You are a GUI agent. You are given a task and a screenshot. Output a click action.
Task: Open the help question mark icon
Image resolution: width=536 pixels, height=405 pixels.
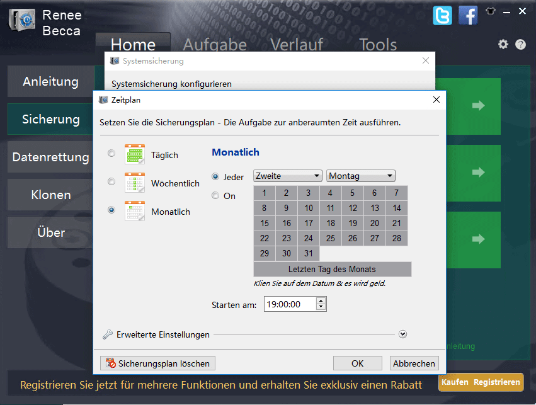pyautogui.click(x=520, y=45)
